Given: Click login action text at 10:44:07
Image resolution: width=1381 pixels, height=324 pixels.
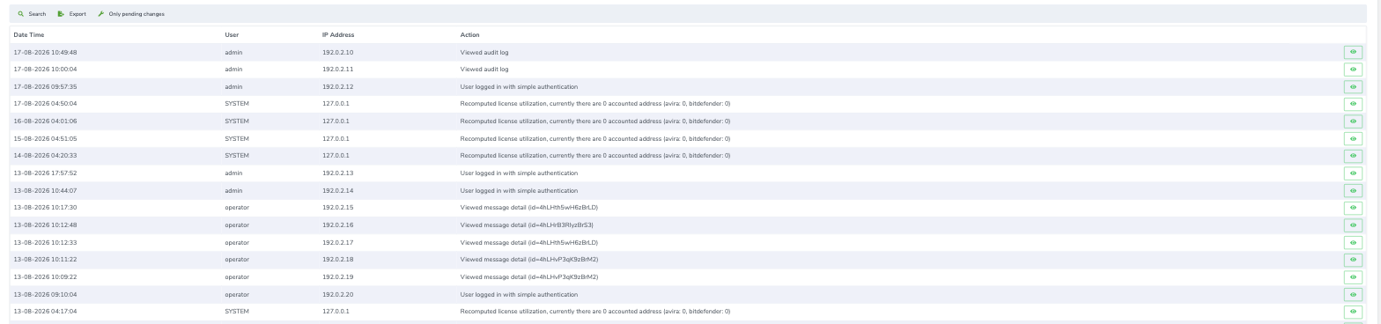Looking at the screenshot, I should (x=519, y=191).
